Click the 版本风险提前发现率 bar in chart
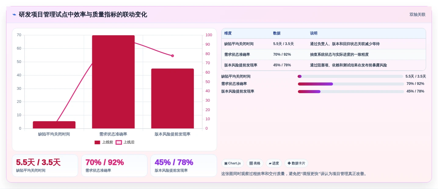Viewport: 438px width, 189px height. 172,98
